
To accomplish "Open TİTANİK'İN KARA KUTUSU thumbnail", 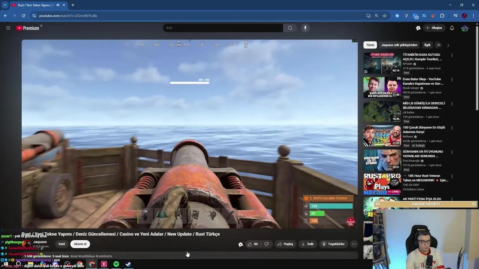I will tap(382, 63).
